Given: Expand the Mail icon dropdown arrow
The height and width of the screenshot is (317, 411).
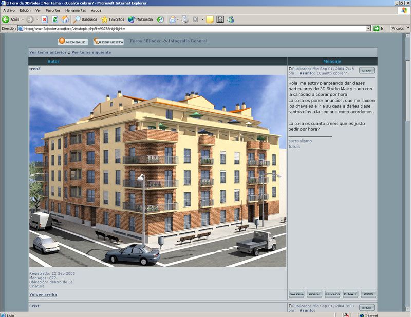Looking at the screenshot, I should coord(178,19).
